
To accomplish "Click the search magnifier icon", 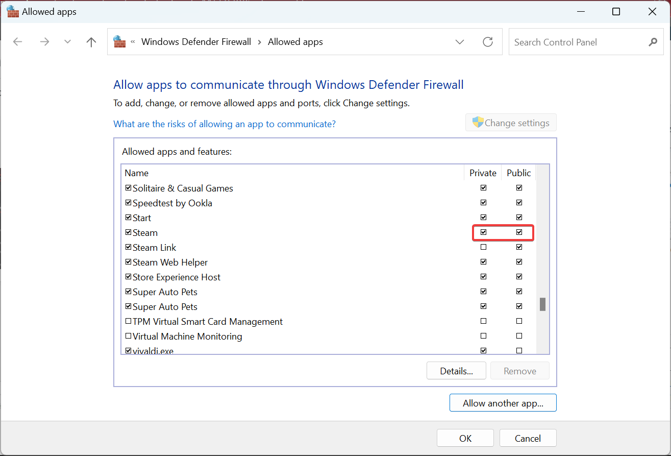I will click(653, 42).
